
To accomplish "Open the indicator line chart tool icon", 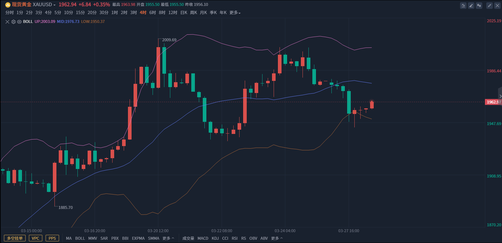I will tap(463, 5).
